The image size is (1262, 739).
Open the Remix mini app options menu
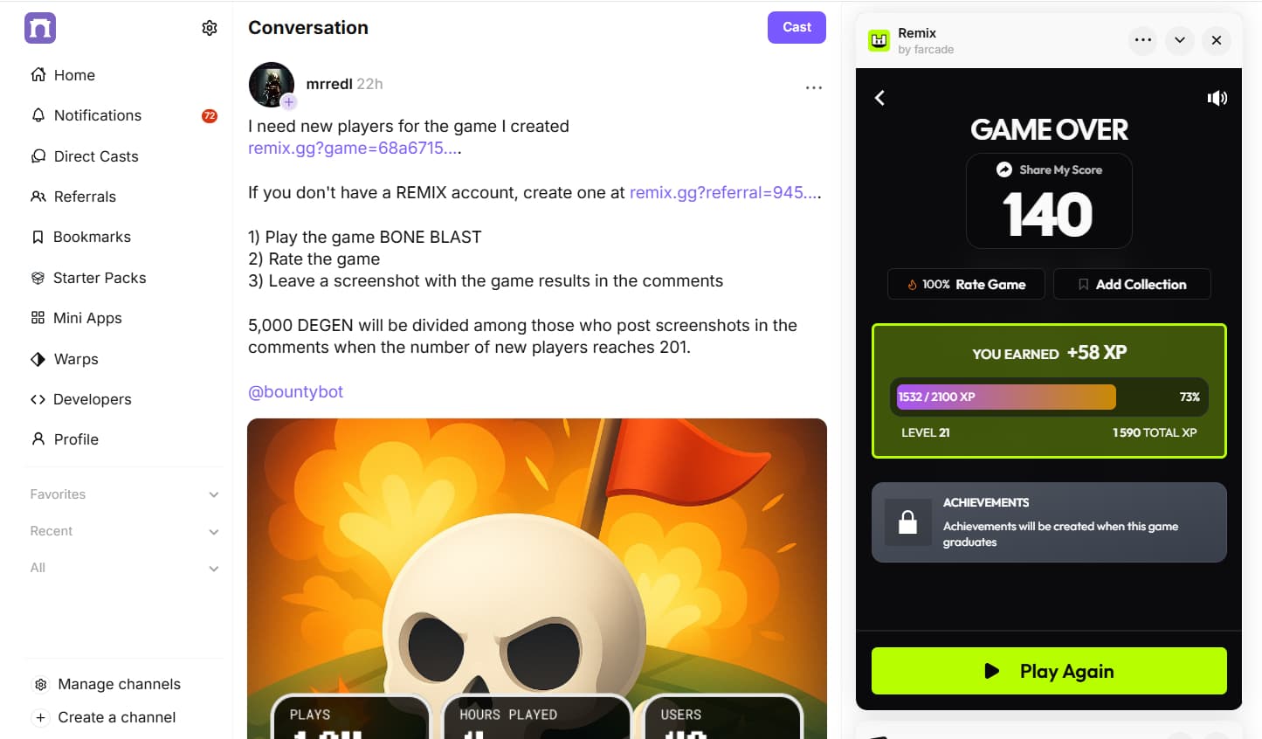click(x=1142, y=40)
